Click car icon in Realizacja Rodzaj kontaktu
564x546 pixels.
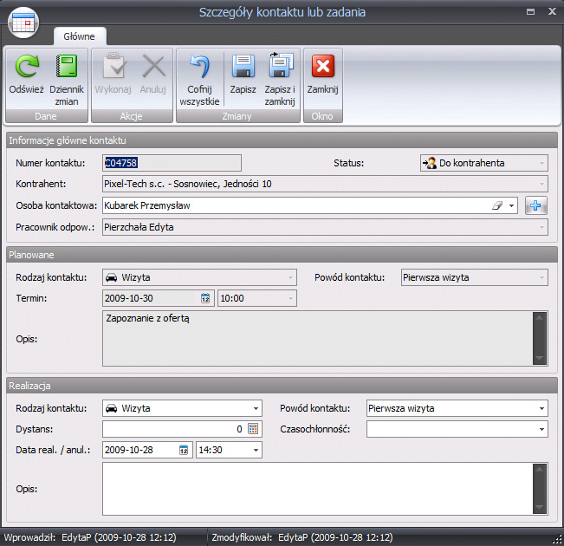111,408
